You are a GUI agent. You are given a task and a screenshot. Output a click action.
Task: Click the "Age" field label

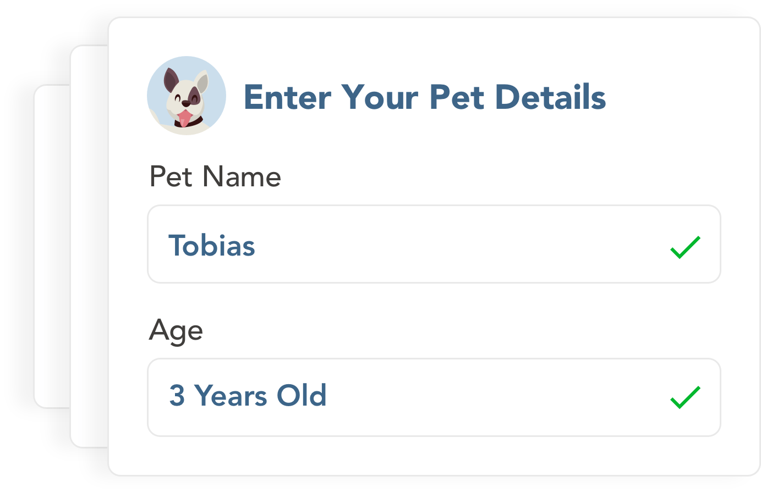tap(176, 331)
